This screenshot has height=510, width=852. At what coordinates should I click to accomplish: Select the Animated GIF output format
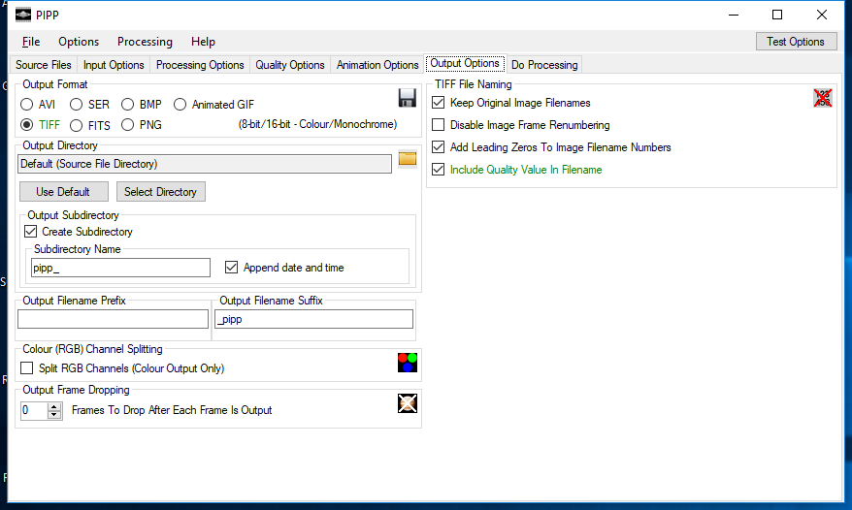pyautogui.click(x=180, y=105)
